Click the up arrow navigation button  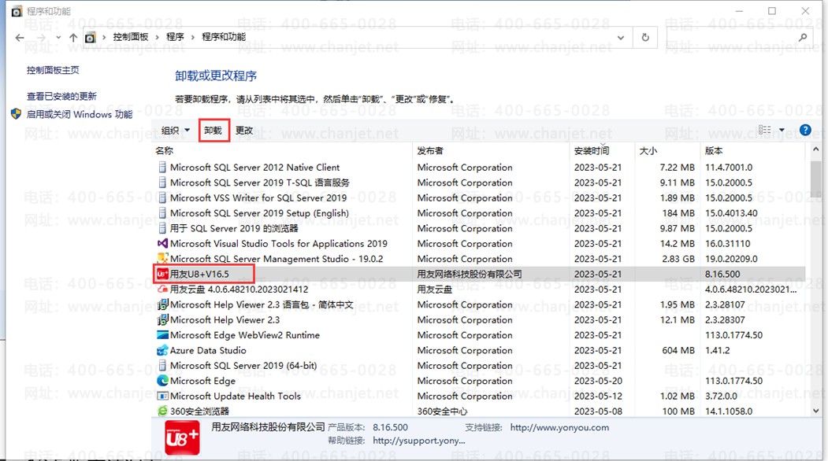tap(73, 37)
